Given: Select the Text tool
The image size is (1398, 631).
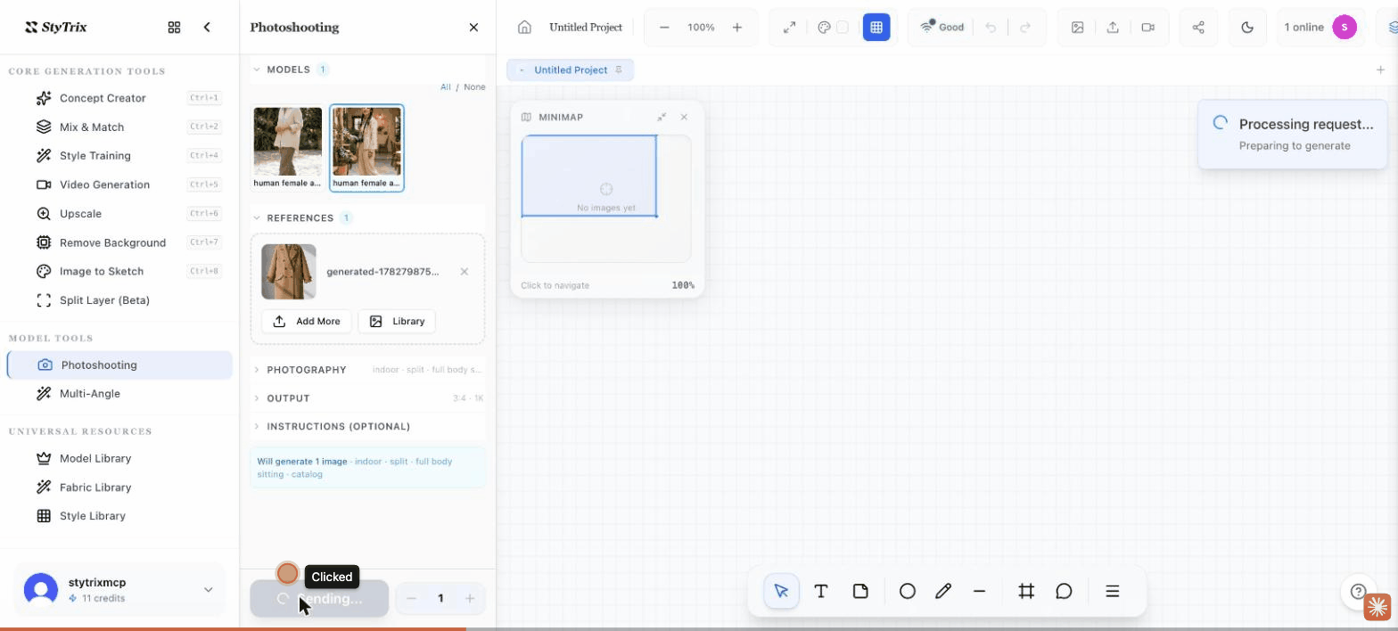Looking at the screenshot, I should pos(821,591).
